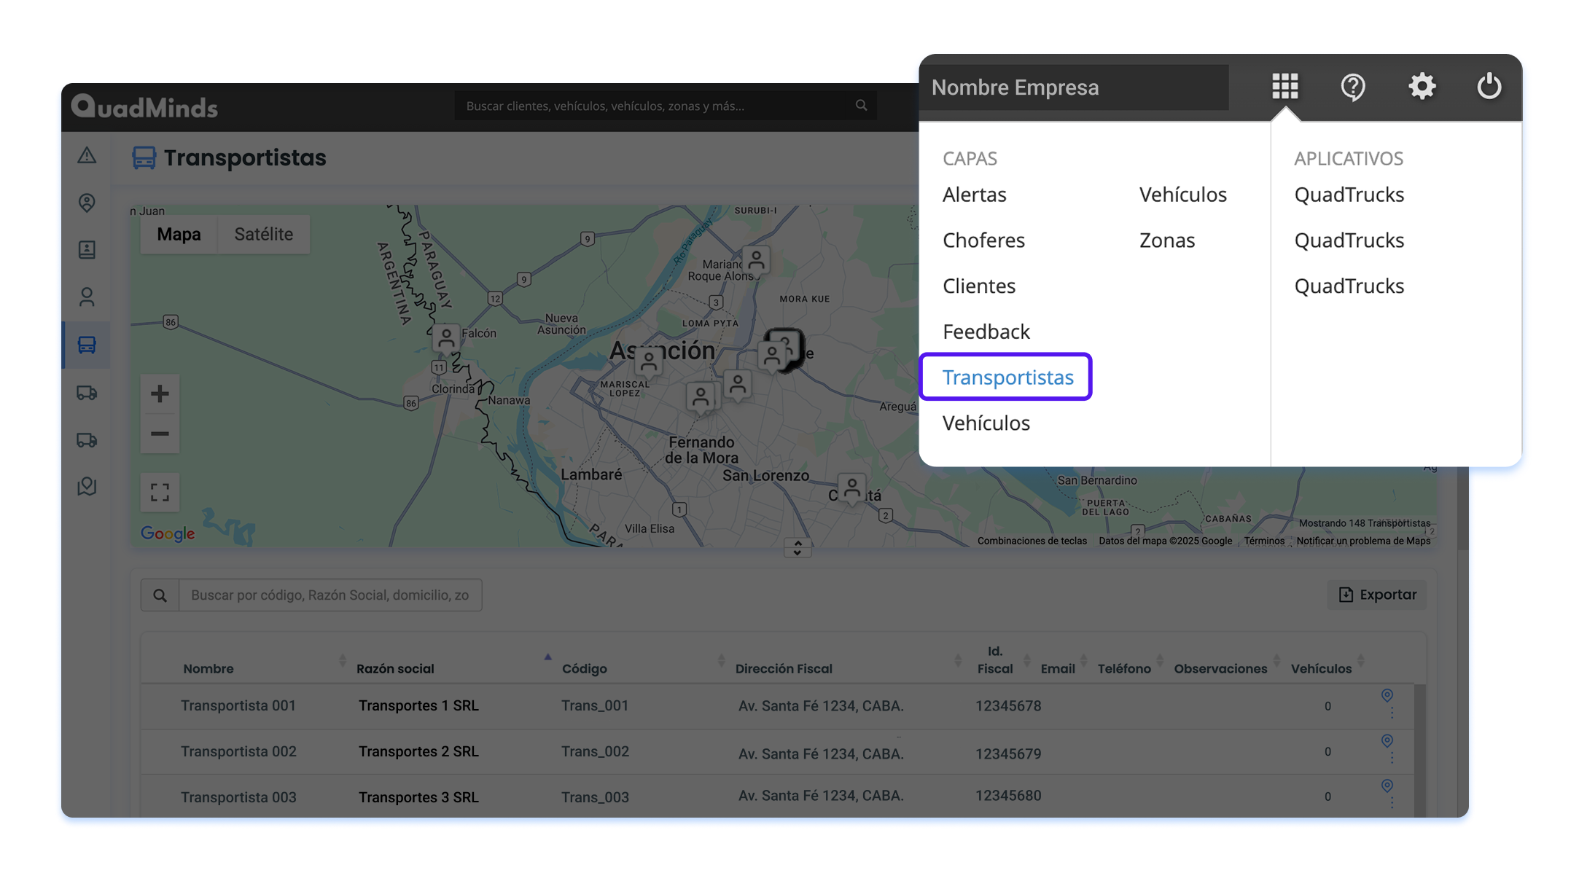1579x873 pixels.
Task: Open second QuadTrucks application
Action: click(x=1349, y=240)
